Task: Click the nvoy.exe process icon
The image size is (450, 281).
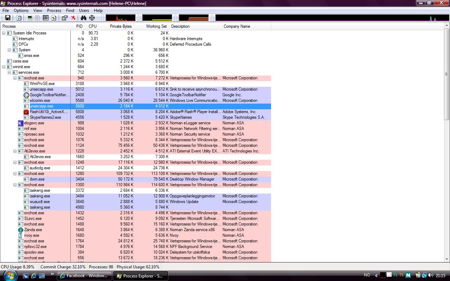Action: (x=21, y=235)
